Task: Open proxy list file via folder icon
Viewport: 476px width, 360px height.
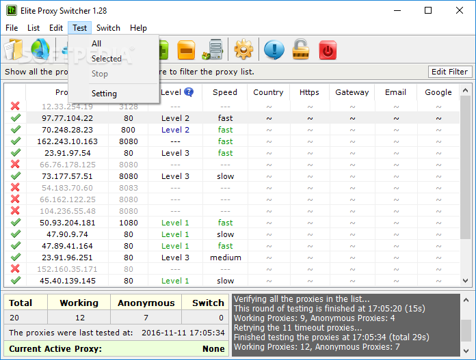Action: pos(14,49)
